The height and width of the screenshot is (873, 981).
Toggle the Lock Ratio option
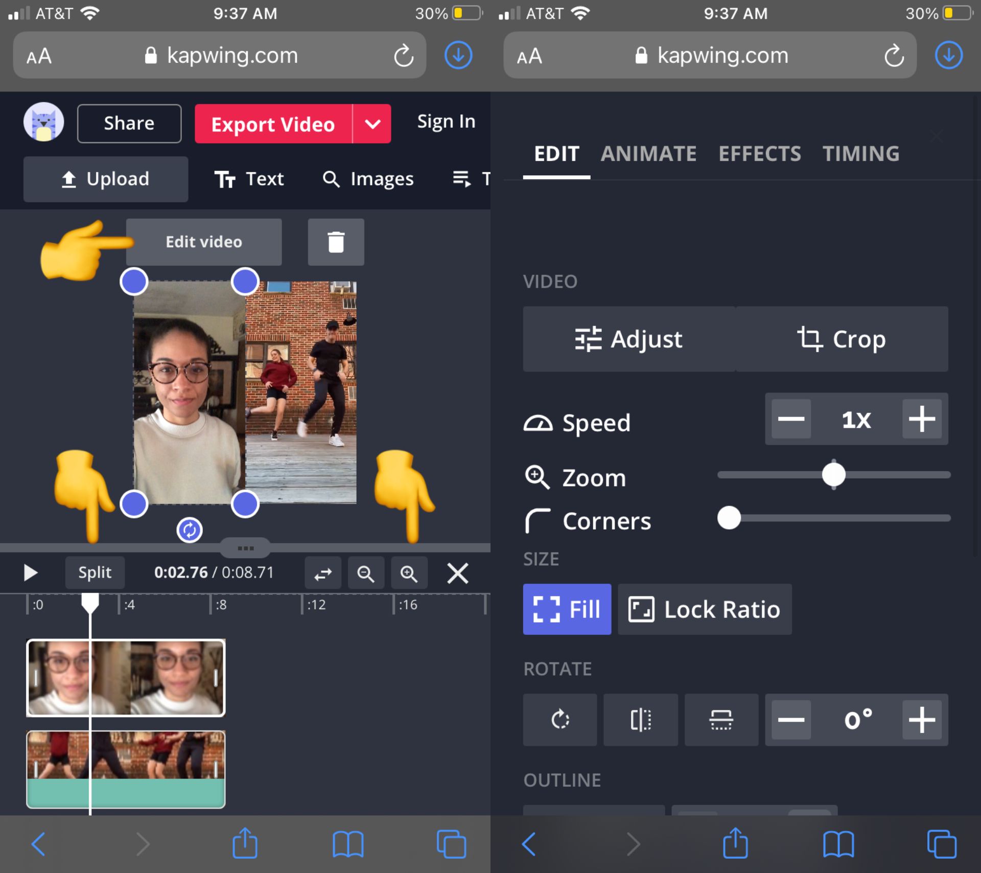tap(705, 609)
